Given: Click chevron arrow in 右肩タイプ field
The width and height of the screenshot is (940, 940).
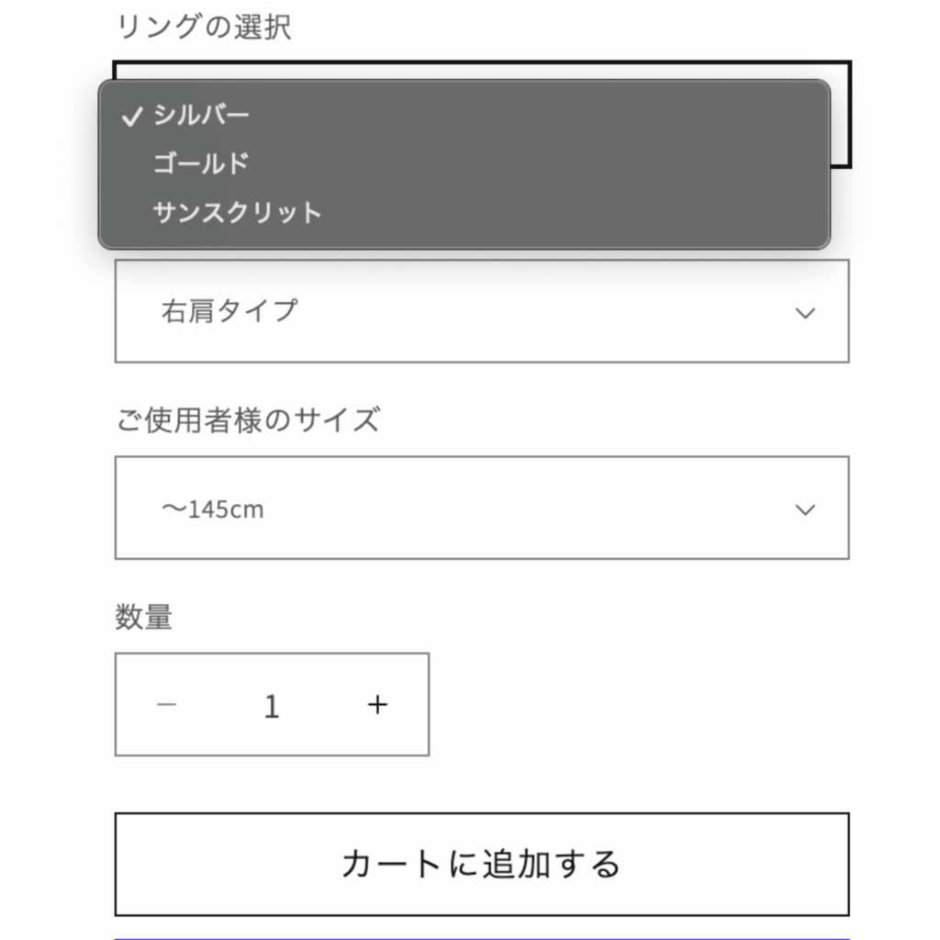Looking at the screenshot, I should [x=804, y=312].
